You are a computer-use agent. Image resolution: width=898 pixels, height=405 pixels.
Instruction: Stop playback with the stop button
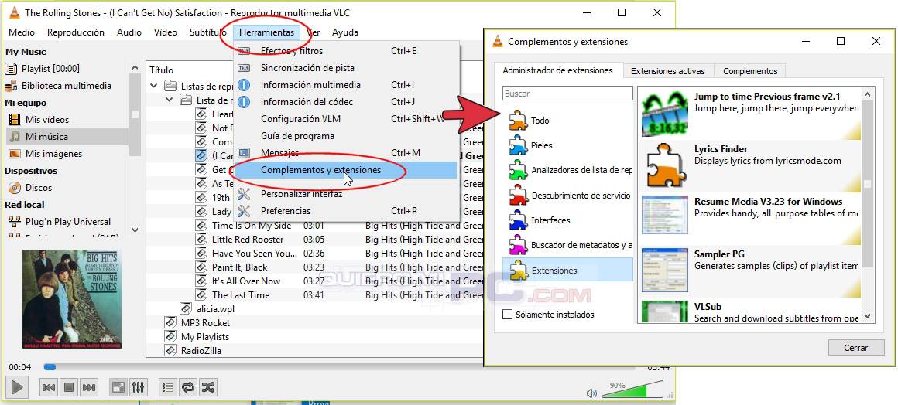69,388
